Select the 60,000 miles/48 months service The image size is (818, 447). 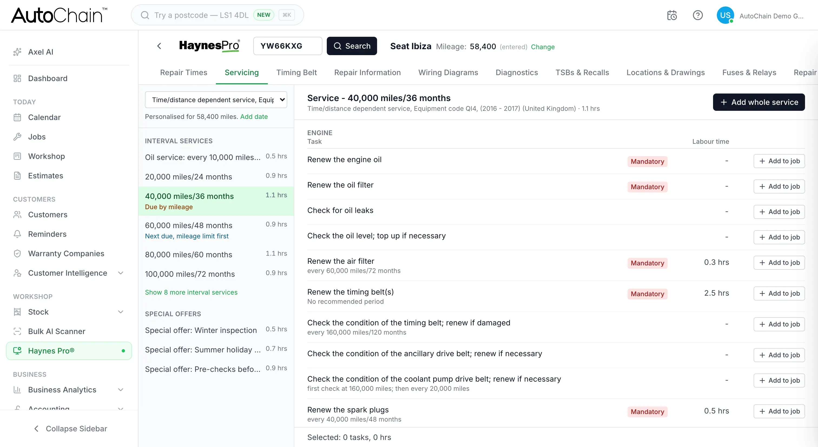point(216,230)
